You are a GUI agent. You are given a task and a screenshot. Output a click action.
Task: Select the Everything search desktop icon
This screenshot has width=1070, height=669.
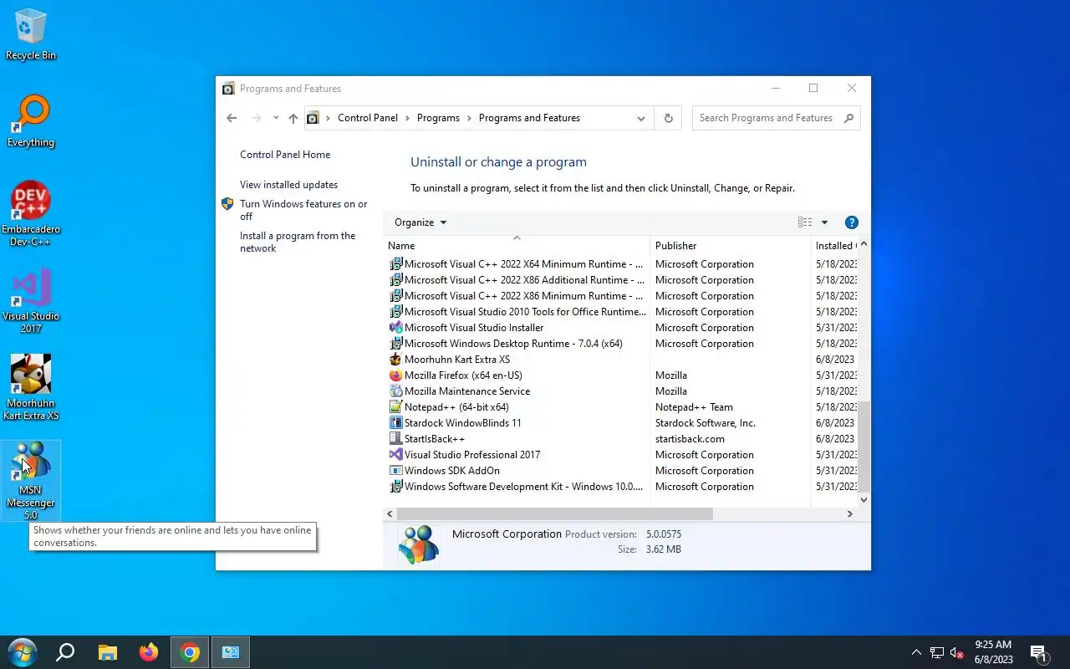coord(31,122)
